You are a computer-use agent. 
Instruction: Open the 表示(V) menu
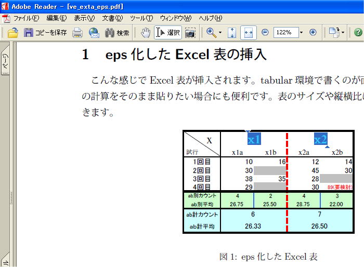pyautogui.click(x=84, y=18)
